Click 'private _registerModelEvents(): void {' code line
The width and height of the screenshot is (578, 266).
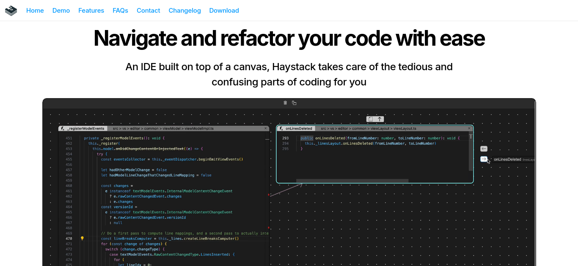click(124, 138)
